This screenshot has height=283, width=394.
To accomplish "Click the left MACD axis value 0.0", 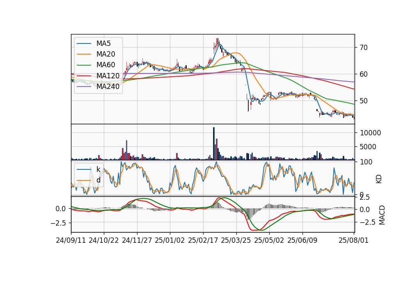I will click(61, 209).
